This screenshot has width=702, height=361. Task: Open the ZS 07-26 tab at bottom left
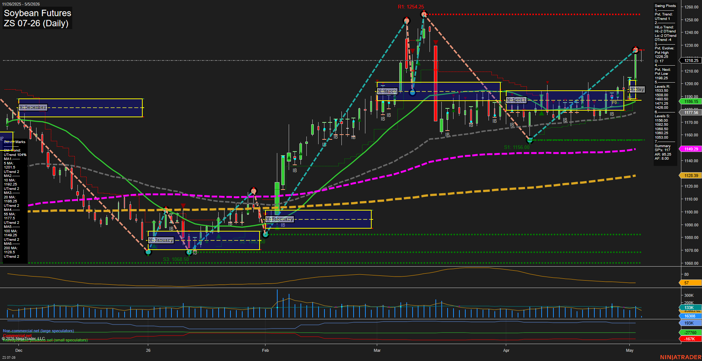coord(9,357)
